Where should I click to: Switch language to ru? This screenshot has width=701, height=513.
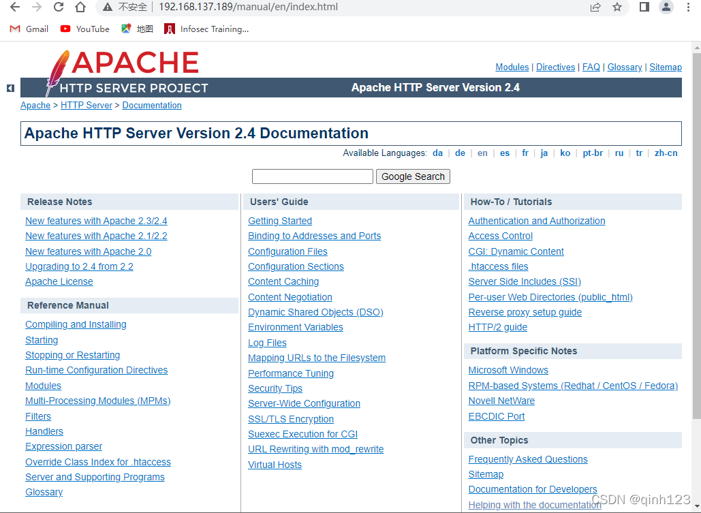(619, 153)
